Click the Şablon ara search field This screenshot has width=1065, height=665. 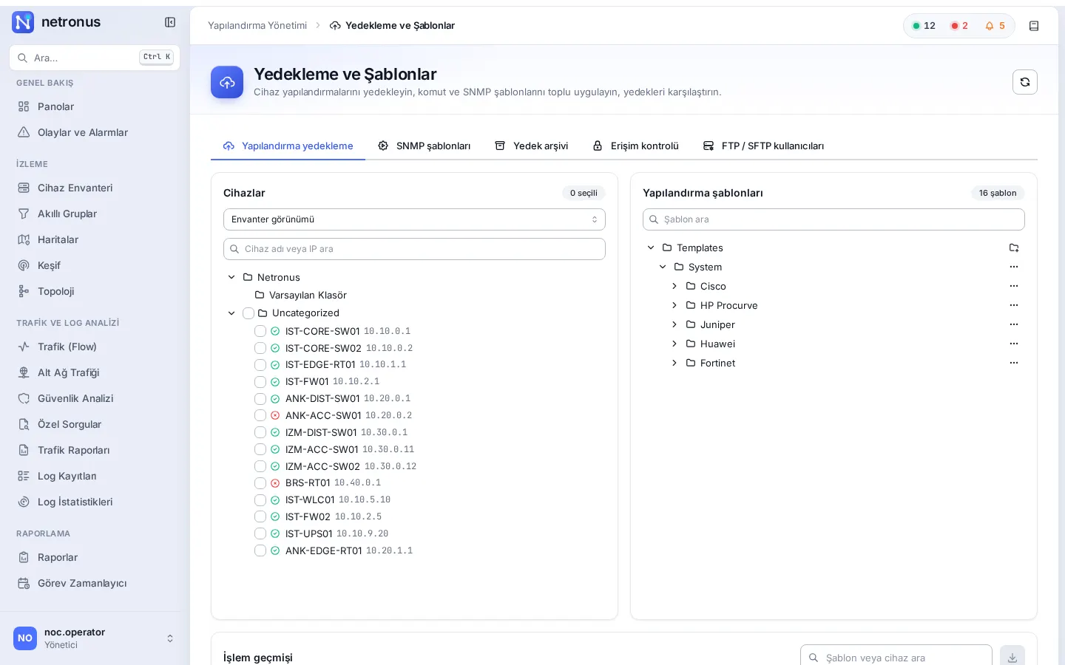tap(834, 219)
